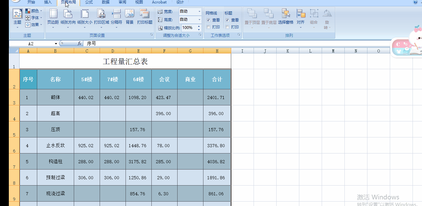
Task: Disable 查看 for 网格线 (gridlines)
Action: coord(208,19)
